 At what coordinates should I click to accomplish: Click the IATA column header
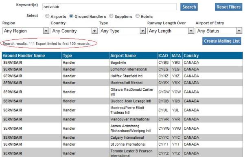[176, 56]
